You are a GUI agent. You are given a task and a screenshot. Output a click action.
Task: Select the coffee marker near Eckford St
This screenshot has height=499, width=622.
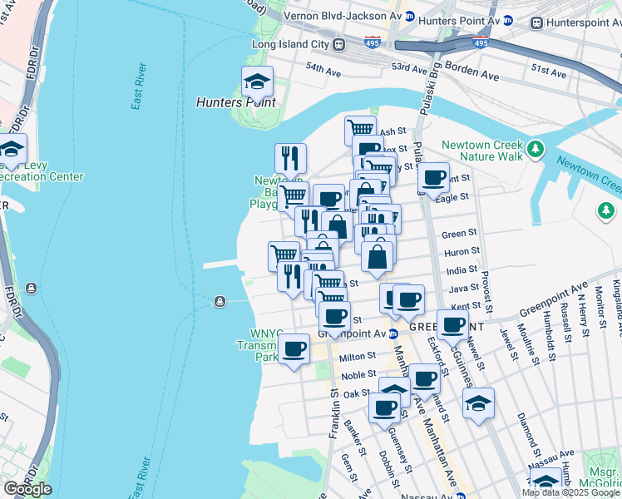click(424, 379)
